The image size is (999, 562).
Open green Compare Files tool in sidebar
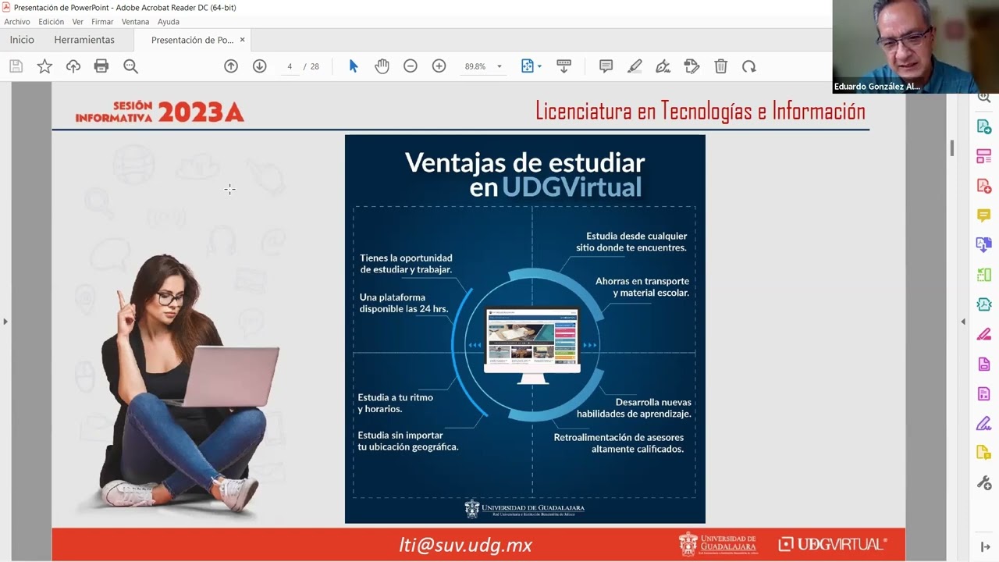(984, 275)
